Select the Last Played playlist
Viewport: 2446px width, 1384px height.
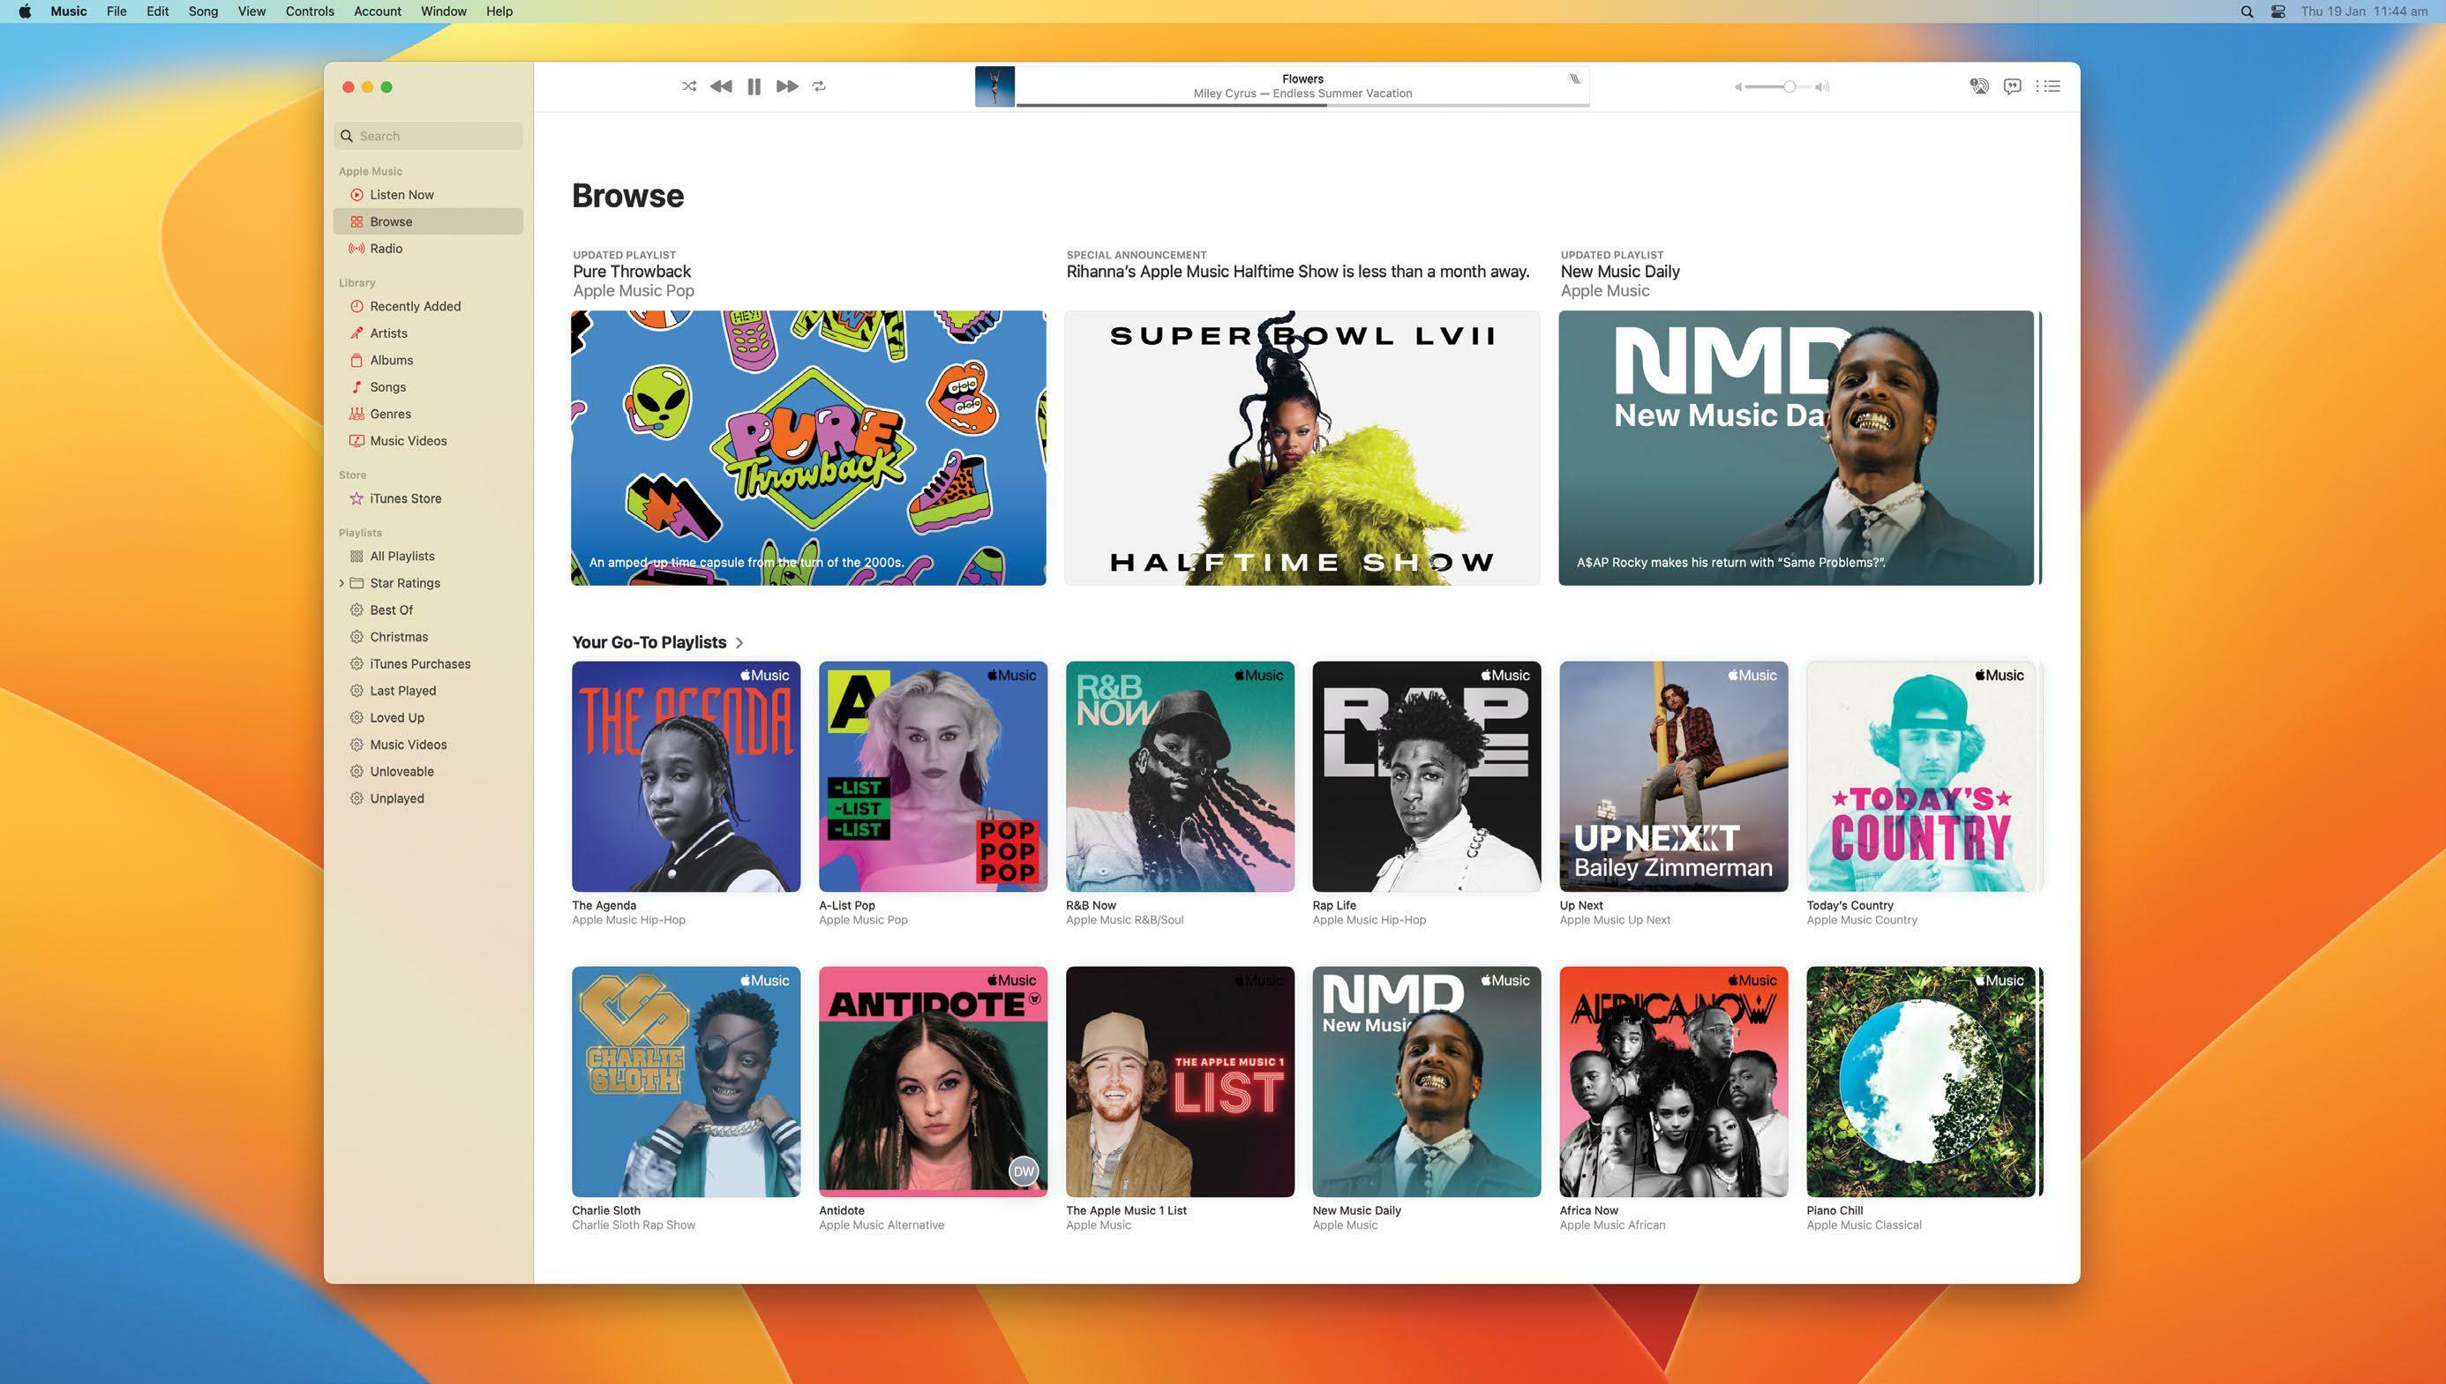428,691
